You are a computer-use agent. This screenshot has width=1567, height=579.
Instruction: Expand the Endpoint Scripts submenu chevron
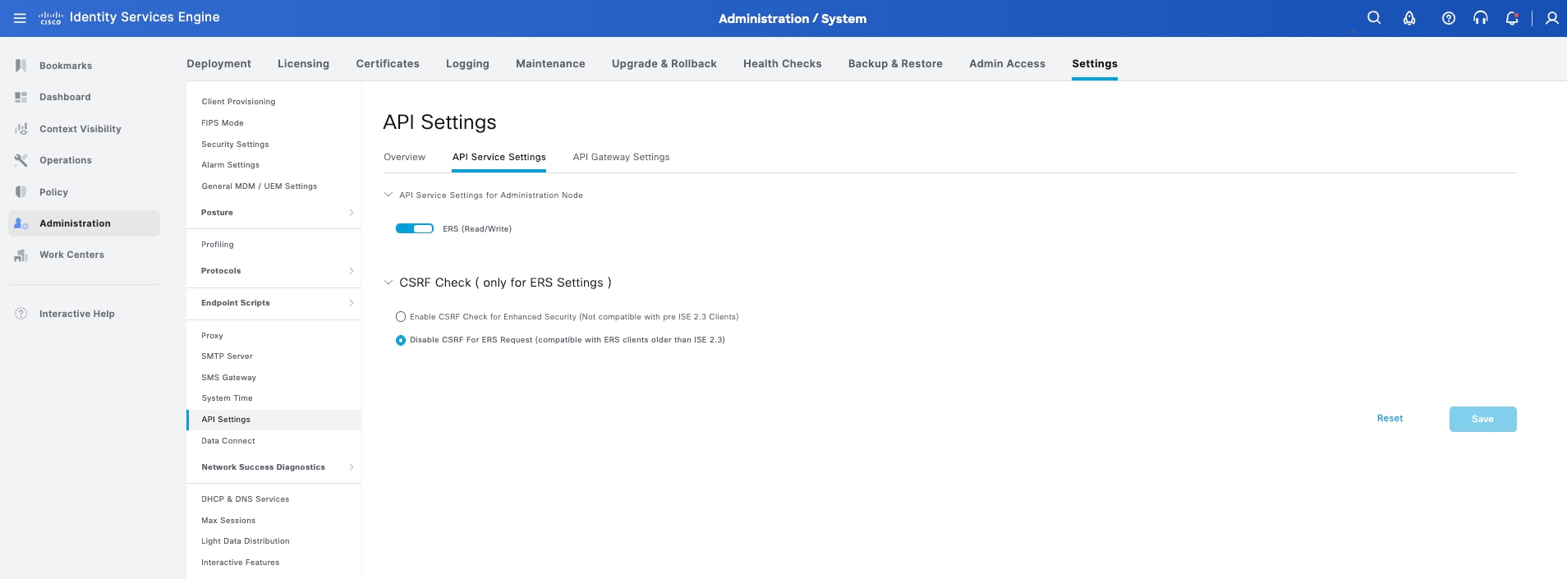[352, 303]
